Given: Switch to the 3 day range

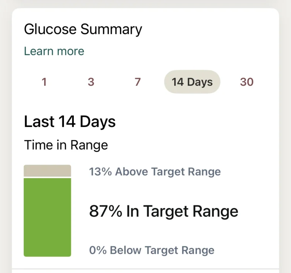Looking at the screenshot, I should (91, 82).
